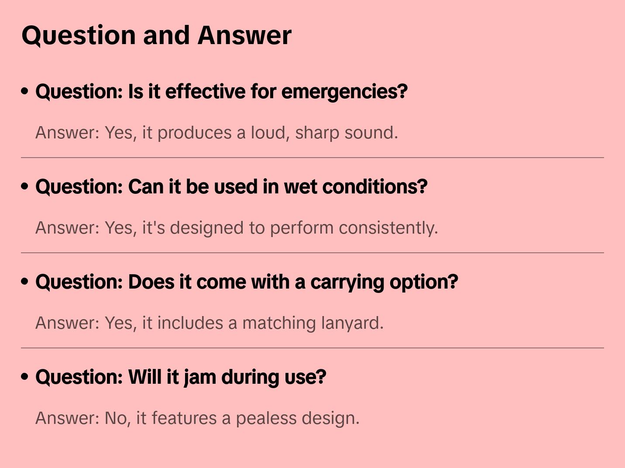Click the word "Answer" in the page heading

point(244,35)
